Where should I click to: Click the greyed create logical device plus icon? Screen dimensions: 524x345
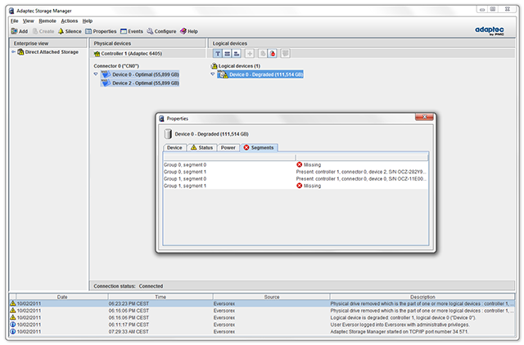coord(250,53)
